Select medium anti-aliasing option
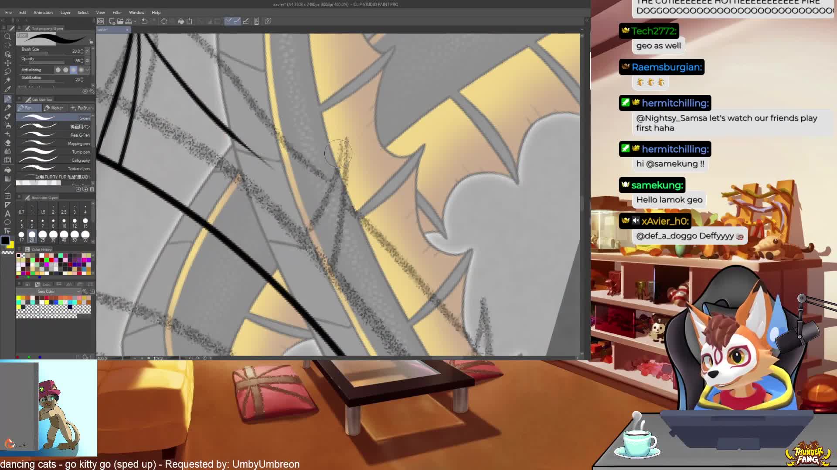 (x=73, y=70)
